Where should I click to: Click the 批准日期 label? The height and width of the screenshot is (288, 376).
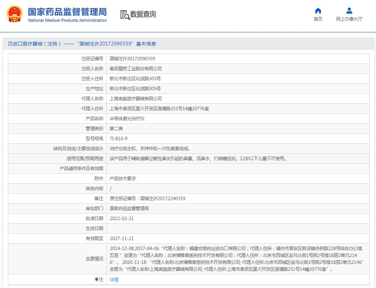(94, 219)
